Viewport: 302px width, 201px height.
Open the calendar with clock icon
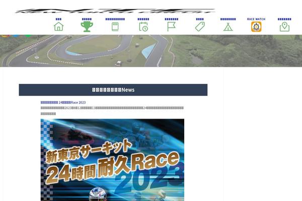point(143,27)
